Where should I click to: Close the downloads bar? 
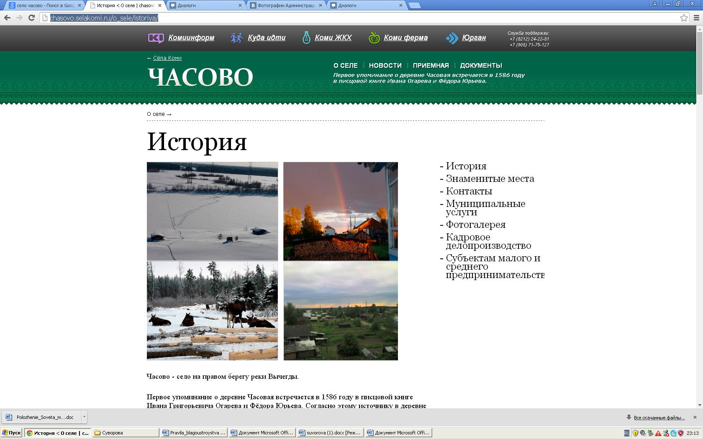pyautogui.click(x=695, y=417)
